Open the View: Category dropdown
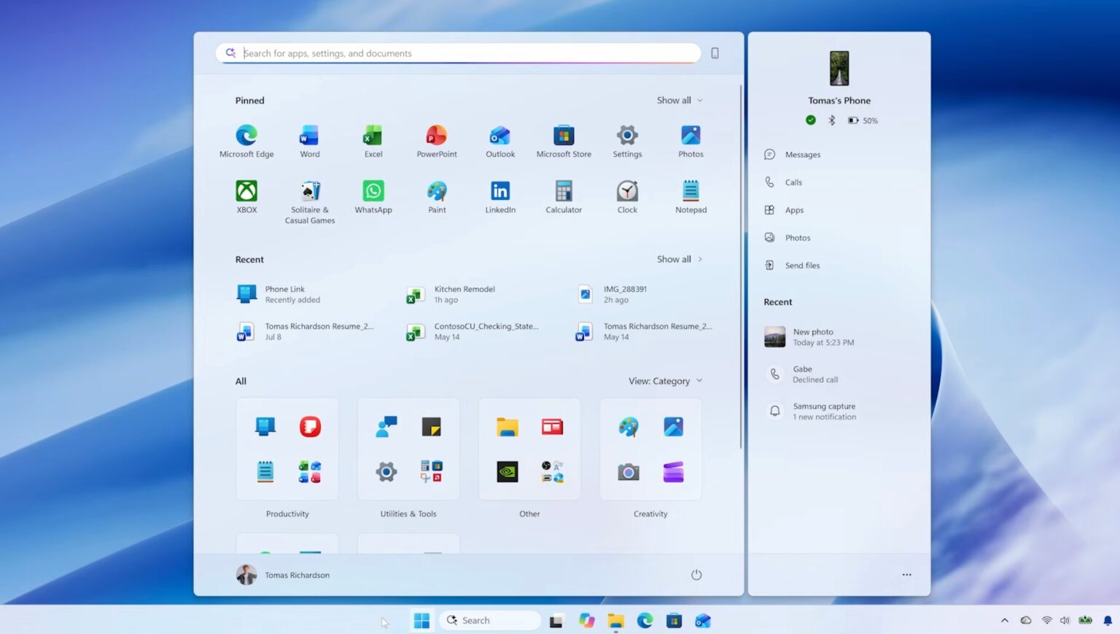 pos(666,381)
